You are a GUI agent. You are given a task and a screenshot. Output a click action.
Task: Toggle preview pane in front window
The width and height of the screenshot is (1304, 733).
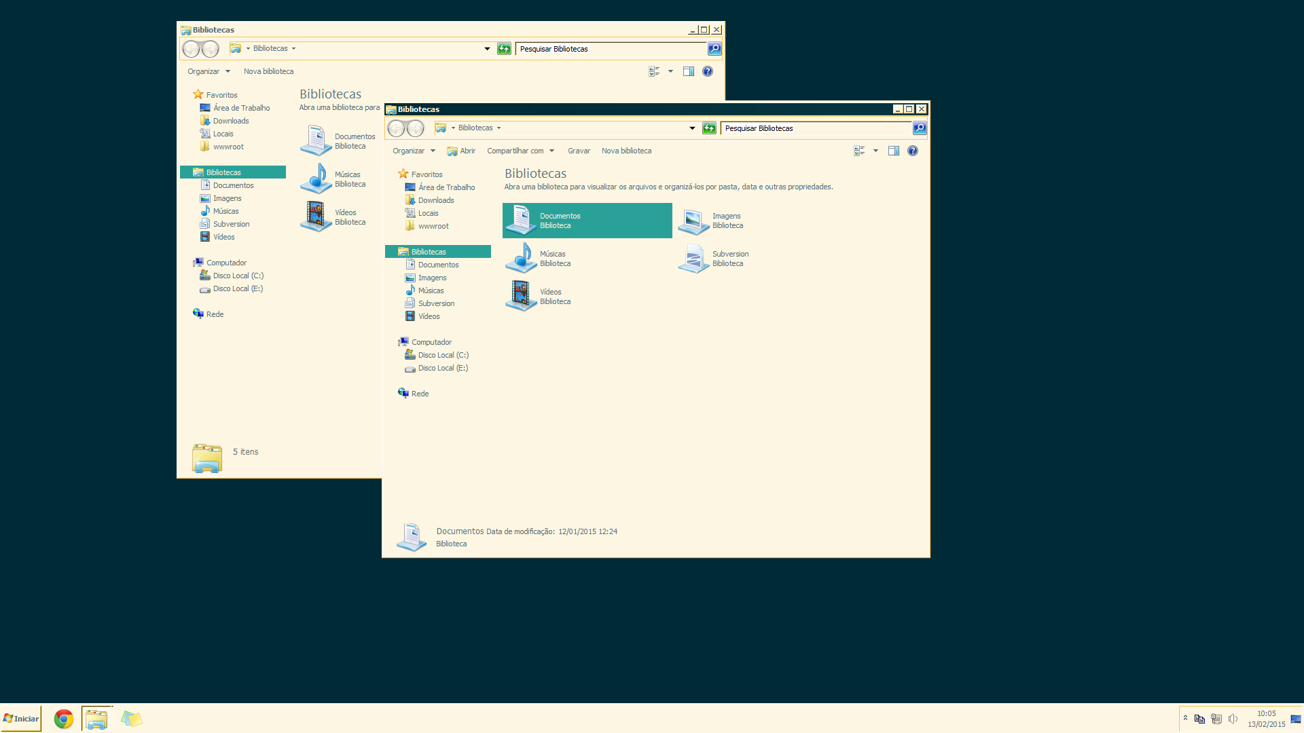(x=894, y=151)
